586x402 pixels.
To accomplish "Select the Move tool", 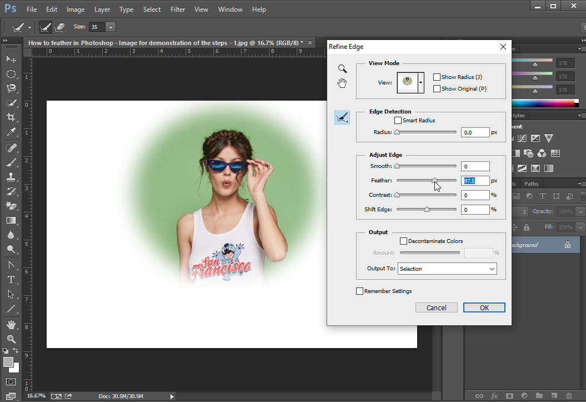I will pos(11,59).
